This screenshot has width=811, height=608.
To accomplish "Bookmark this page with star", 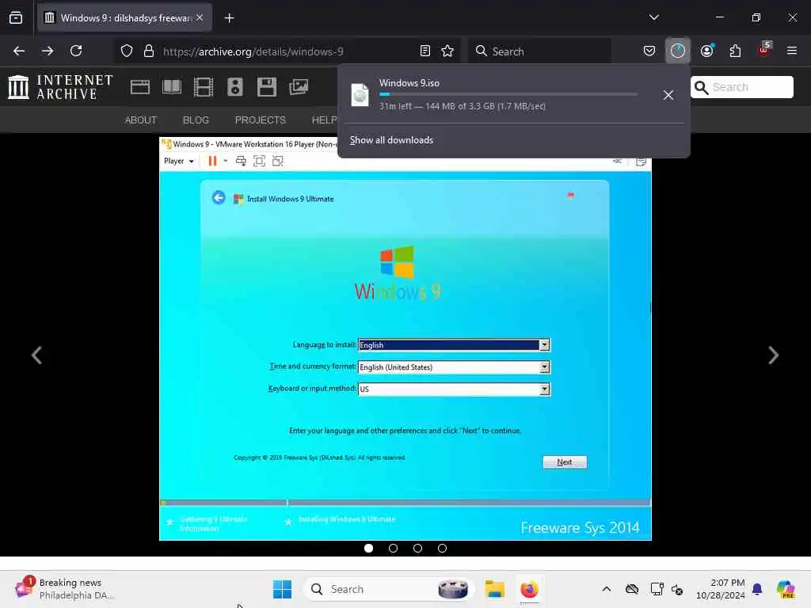I will (447, 51).
